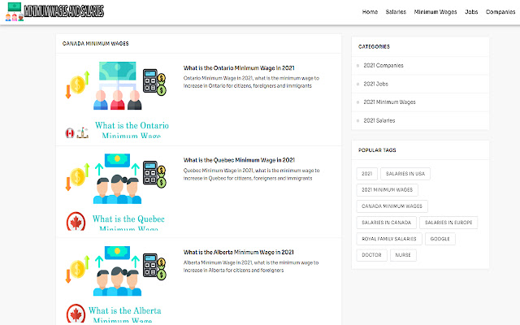The width and height of the screenshot is (520, 325).
Task: Click 'What is the Ontario Minimum Wage in 2021' title
Action: click(x=239, y=68)
